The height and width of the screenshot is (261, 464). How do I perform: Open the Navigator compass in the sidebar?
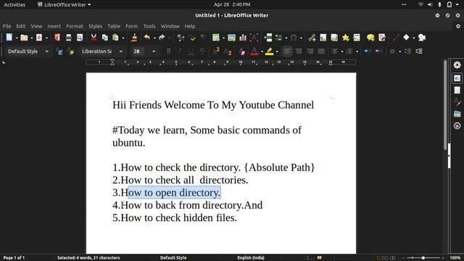(457, 125)
